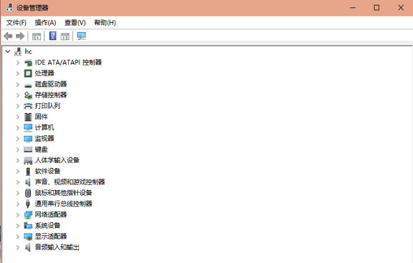Expand the 固件 node
This screenshot has width=413, height=263.
(18, 117)
